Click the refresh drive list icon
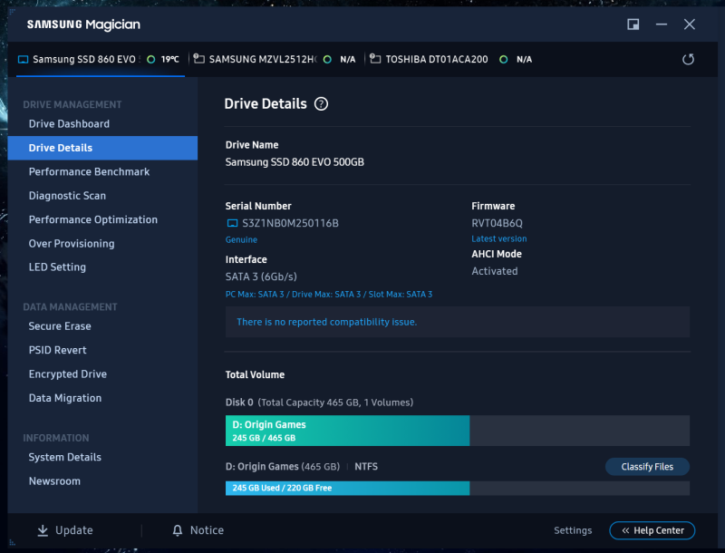 tap(688, 60)
